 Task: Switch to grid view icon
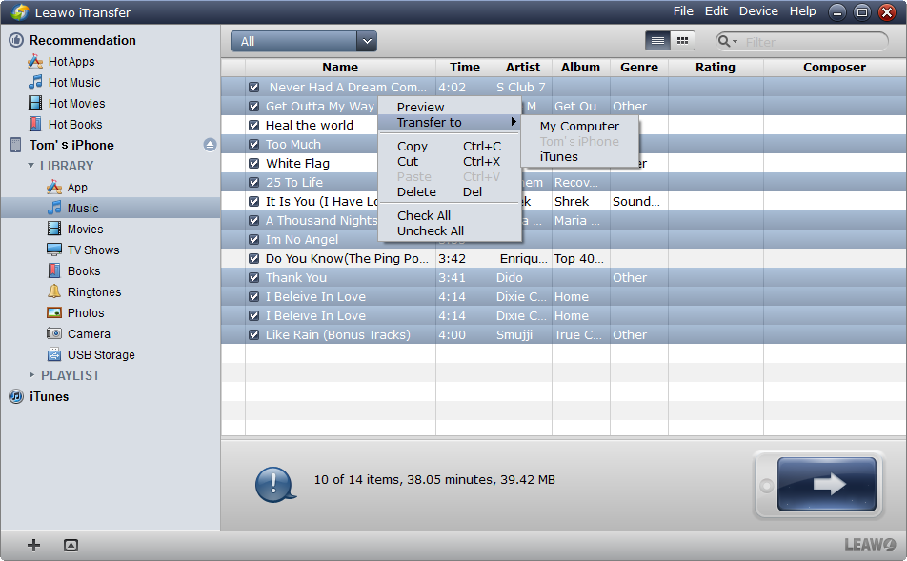(682, 41)
